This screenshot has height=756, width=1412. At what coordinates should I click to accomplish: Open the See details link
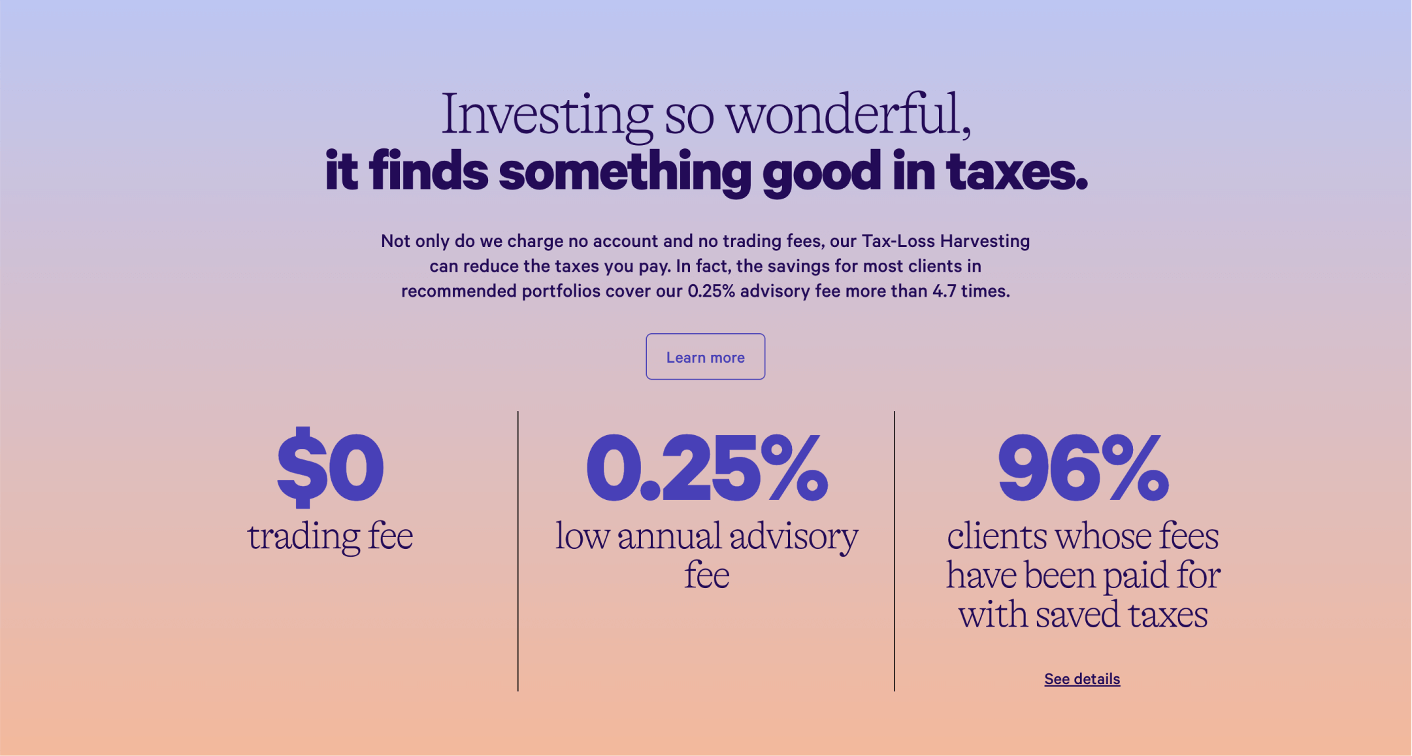coord(1081,679)
